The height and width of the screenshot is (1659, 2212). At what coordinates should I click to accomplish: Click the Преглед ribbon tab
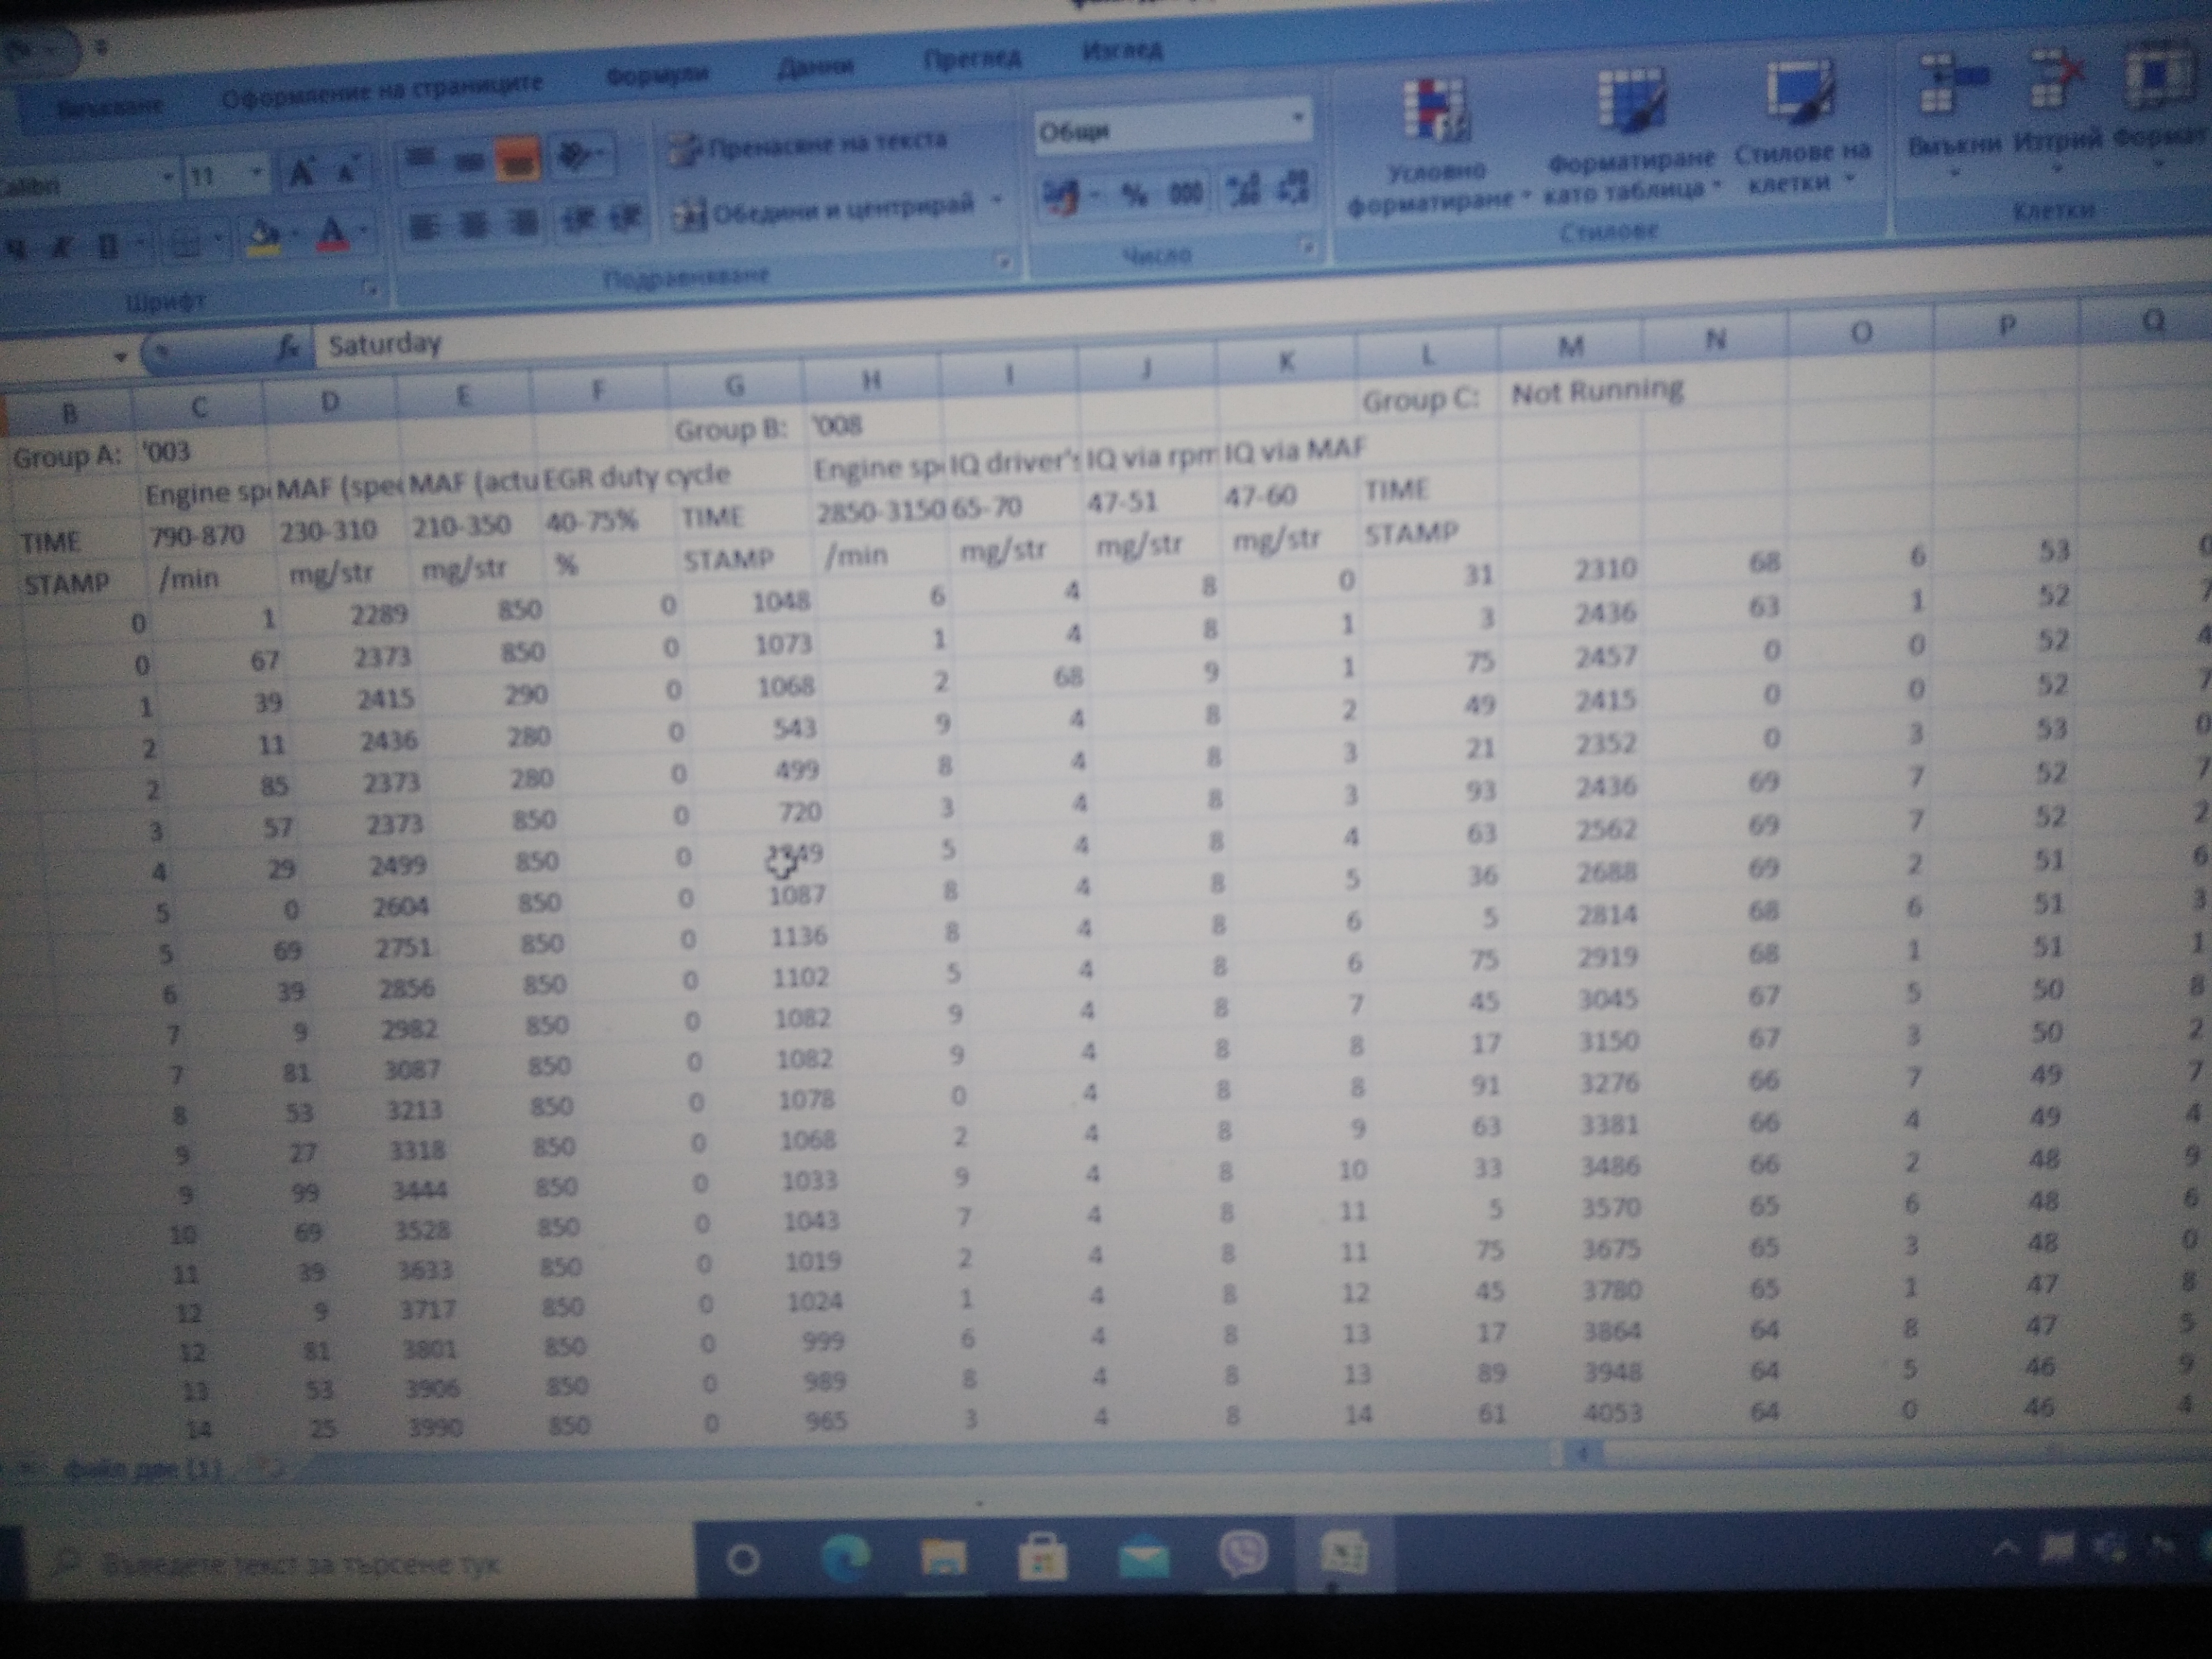pos(971,58)
